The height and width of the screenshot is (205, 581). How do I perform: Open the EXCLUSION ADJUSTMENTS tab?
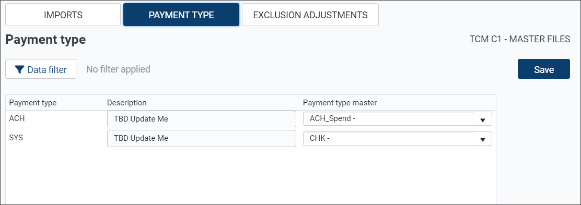tap(310, 15)
